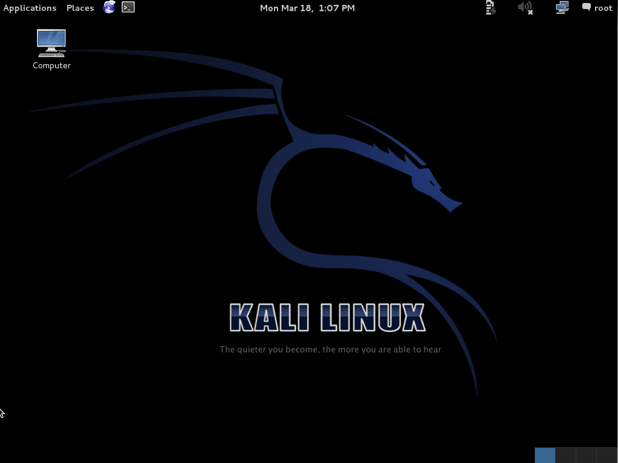Click the battery power indicator
This screenshot has height=463, width=618.
click(490, 8)
